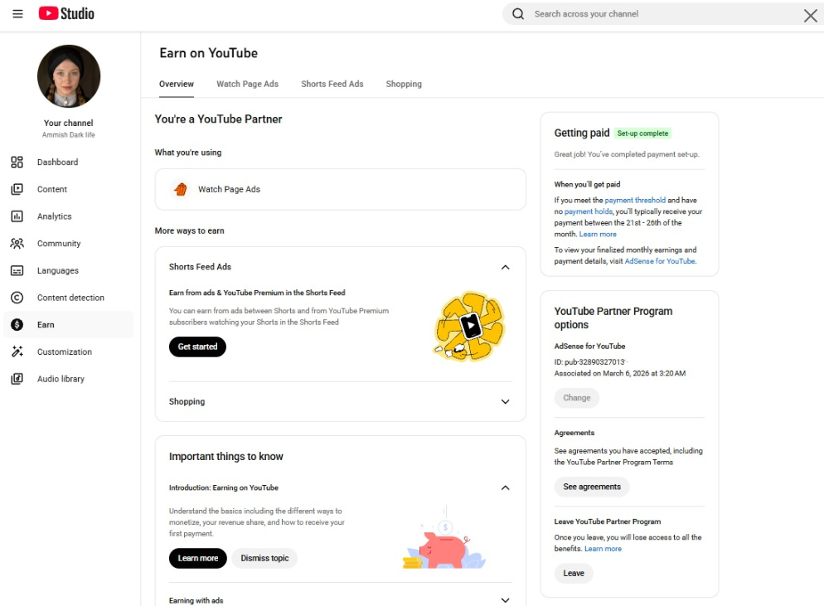Open Analytics from the sidebar

click(x=68, y=216)
